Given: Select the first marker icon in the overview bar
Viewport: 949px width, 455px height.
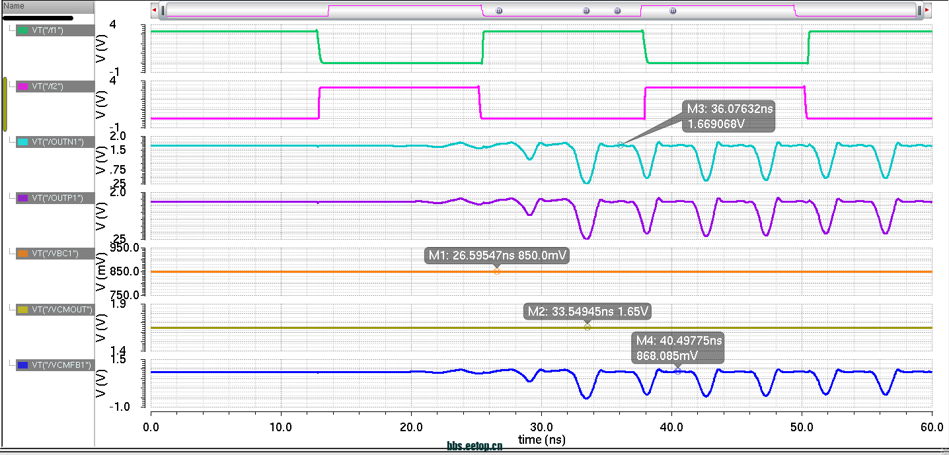Looking at the screenshot, I should (x=499, y=11).
